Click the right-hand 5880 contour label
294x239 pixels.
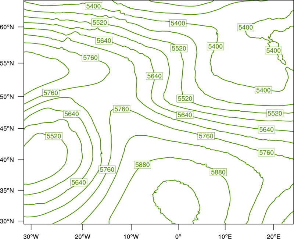(218, 172)
